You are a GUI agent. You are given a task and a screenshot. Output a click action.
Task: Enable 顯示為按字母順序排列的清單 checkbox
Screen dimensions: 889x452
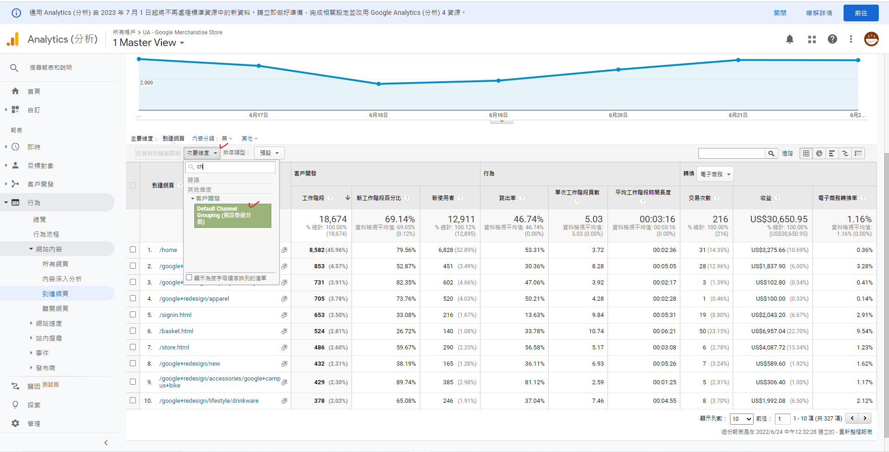point(189,278)
